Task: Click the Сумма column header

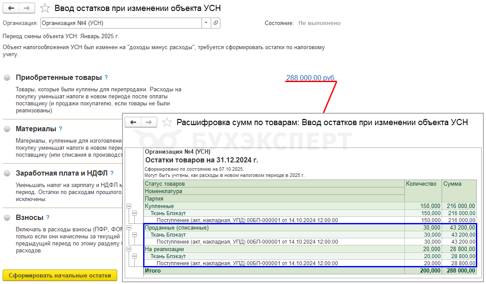Action: [x=459, y=191]
